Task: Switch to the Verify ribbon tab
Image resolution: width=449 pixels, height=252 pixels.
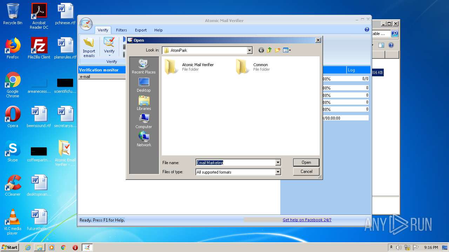Action: point(103,30)
